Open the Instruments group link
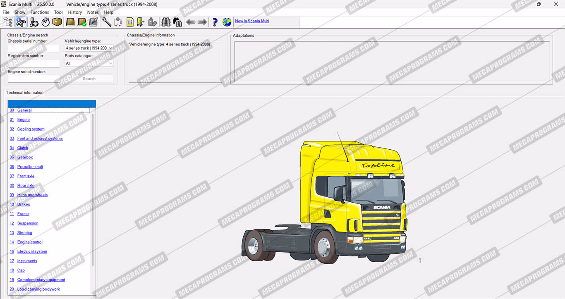 27,261
